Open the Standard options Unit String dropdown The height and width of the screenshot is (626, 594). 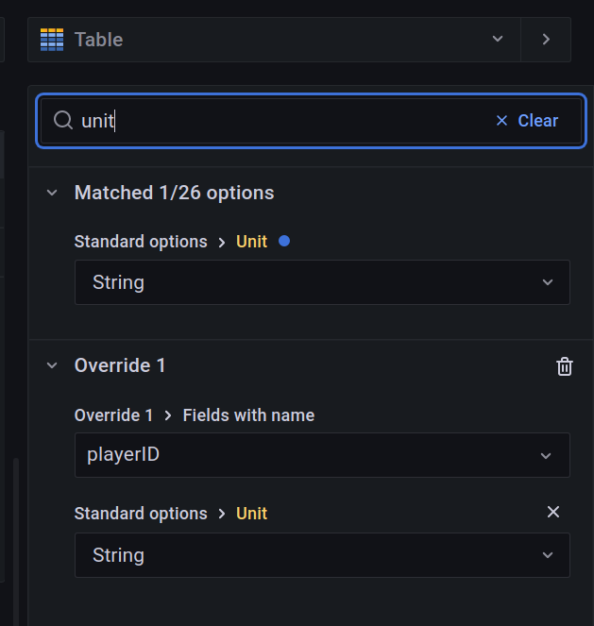click(322, 282)
